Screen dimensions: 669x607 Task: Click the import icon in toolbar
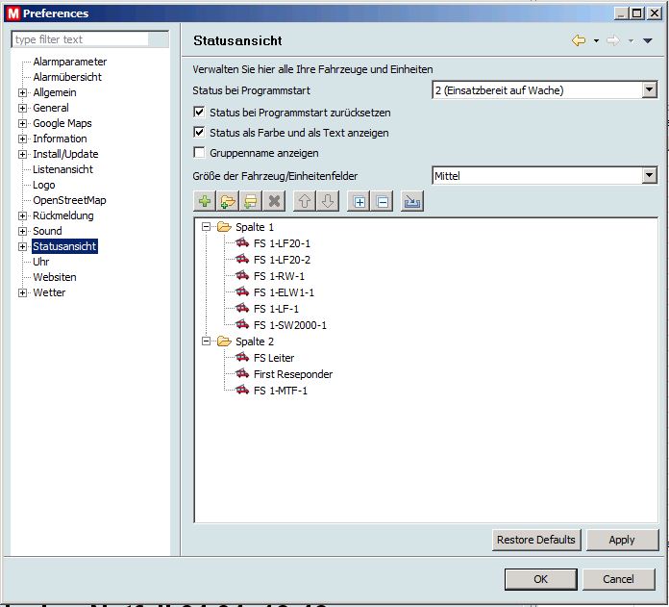point(412,202)
